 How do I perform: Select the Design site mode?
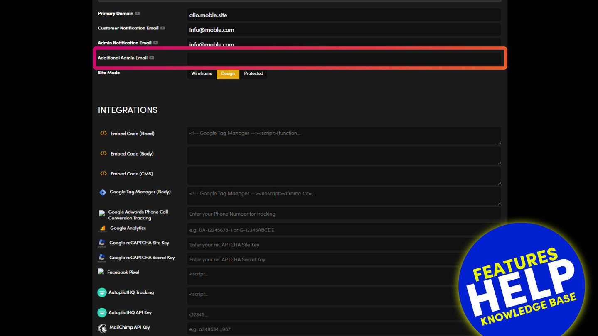[x=228, y=73]
